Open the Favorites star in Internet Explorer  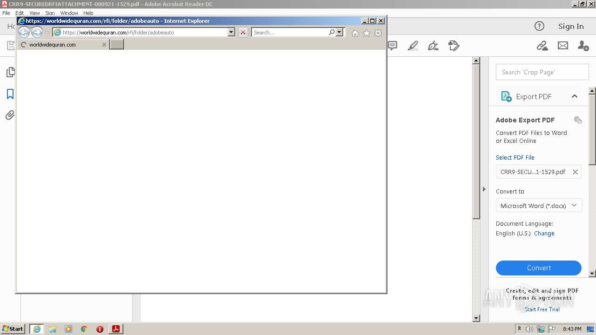point(366,33)
